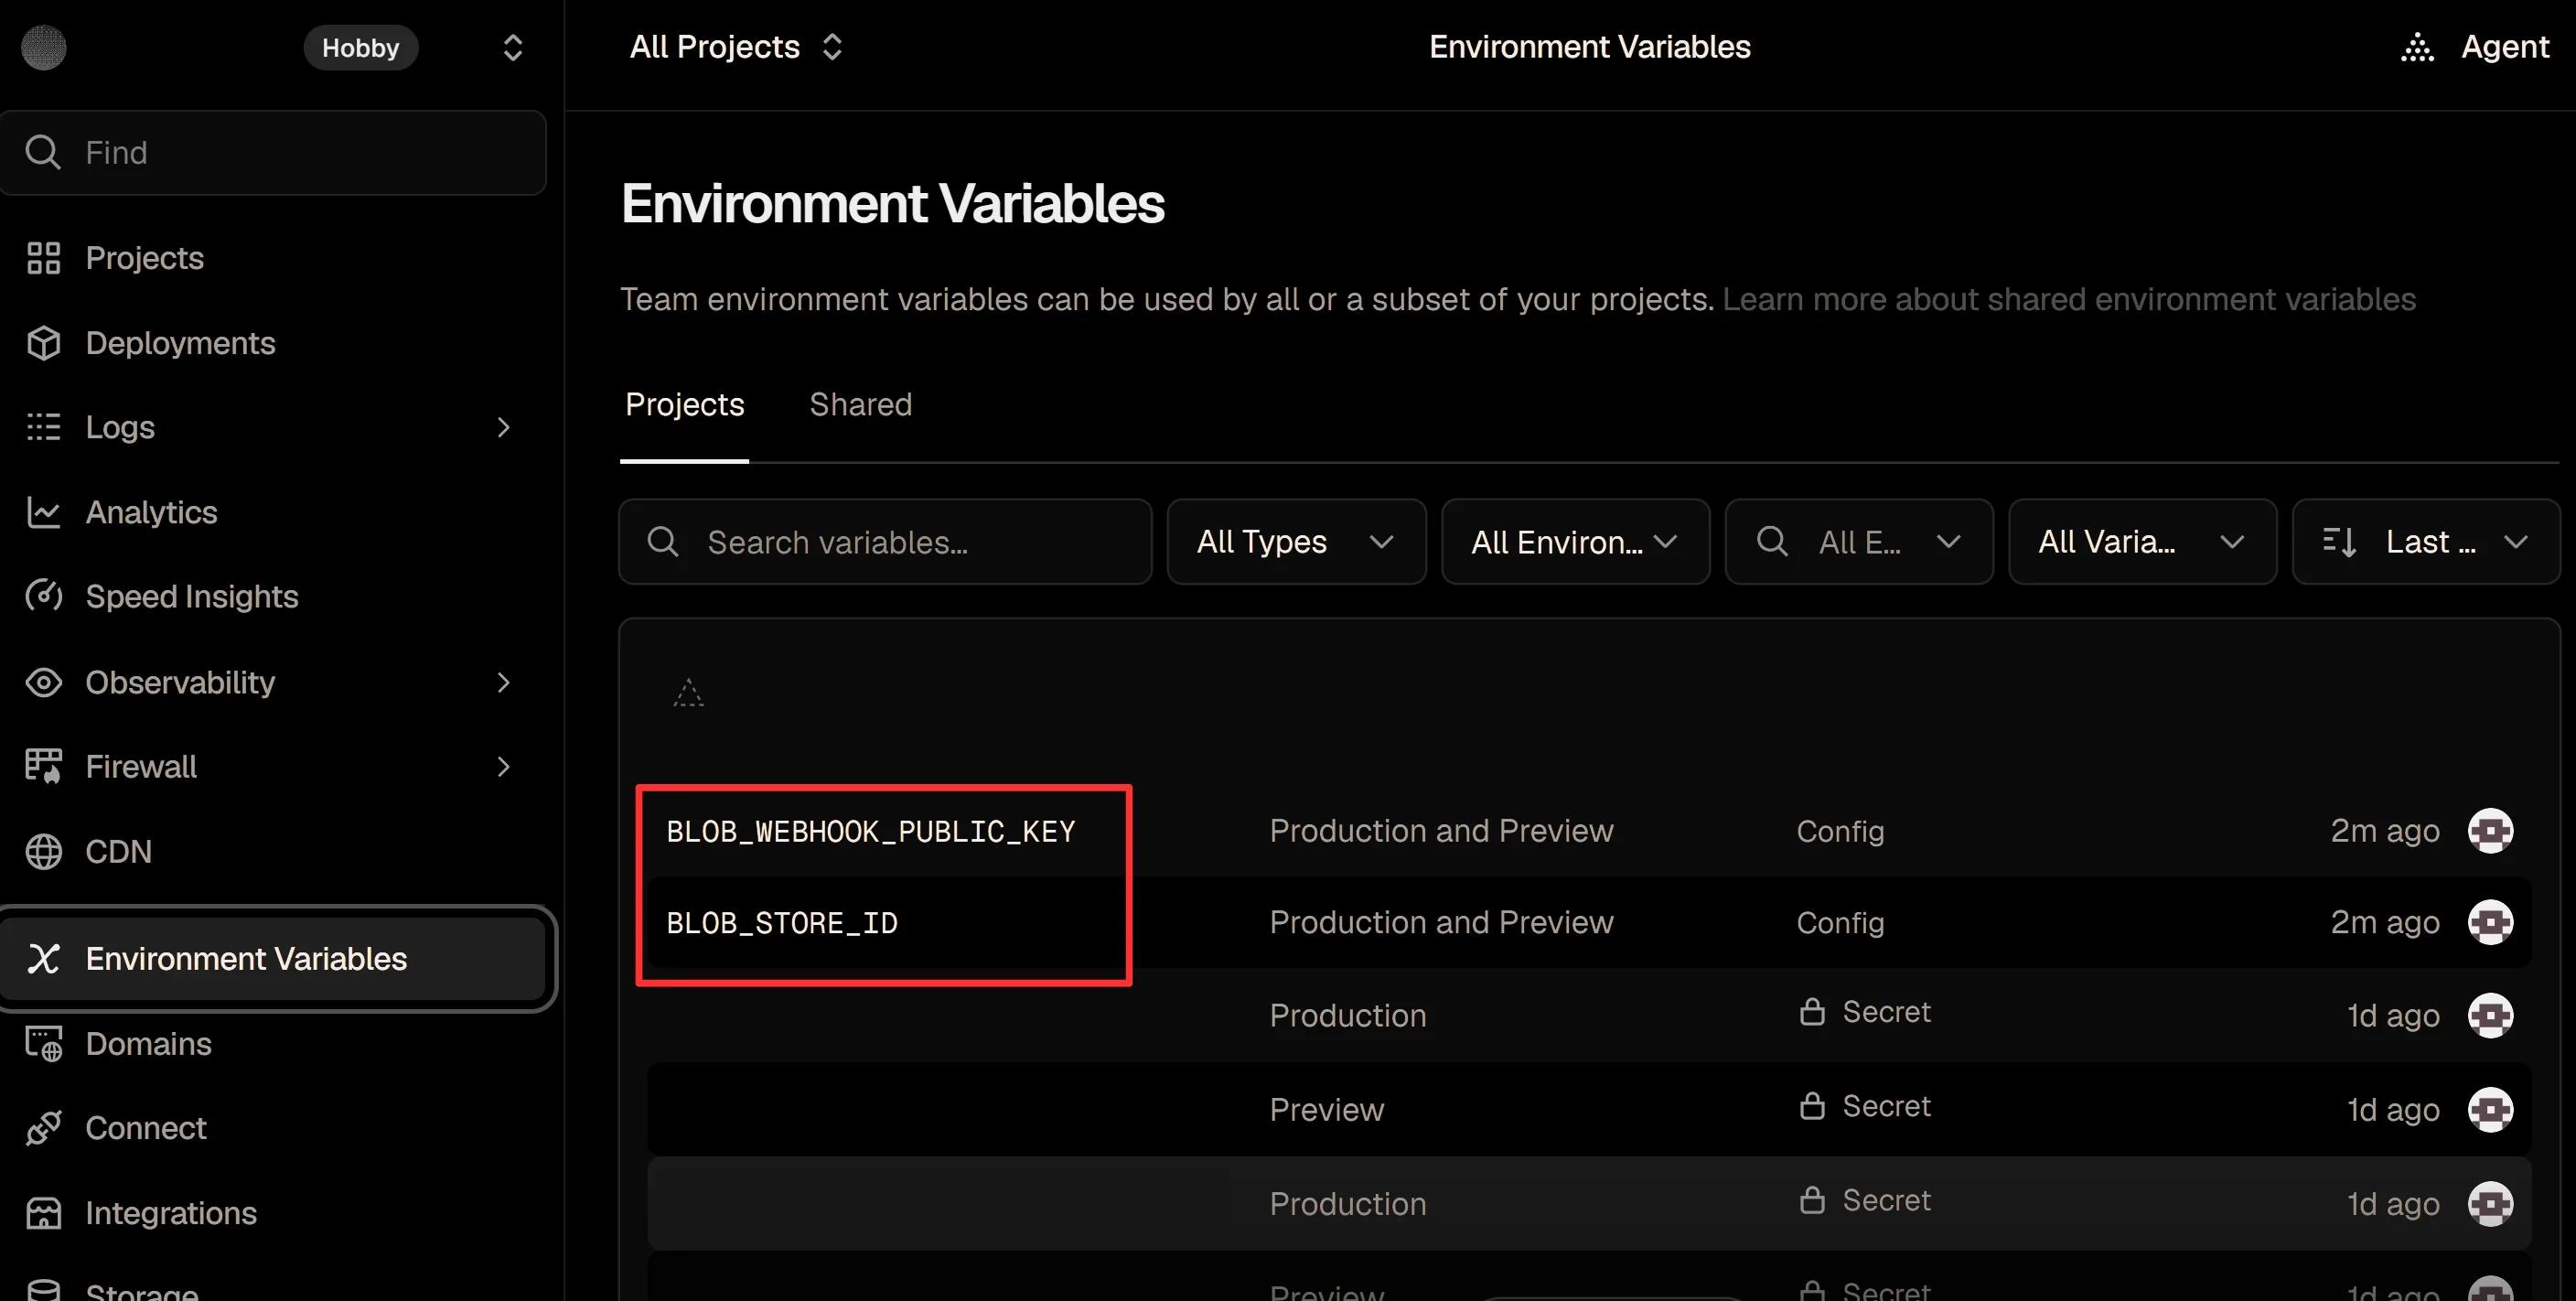The width and height of the screenshot is (2576, 1301).
Task: Click the CDN globe icon
Action: click(43, 851)
